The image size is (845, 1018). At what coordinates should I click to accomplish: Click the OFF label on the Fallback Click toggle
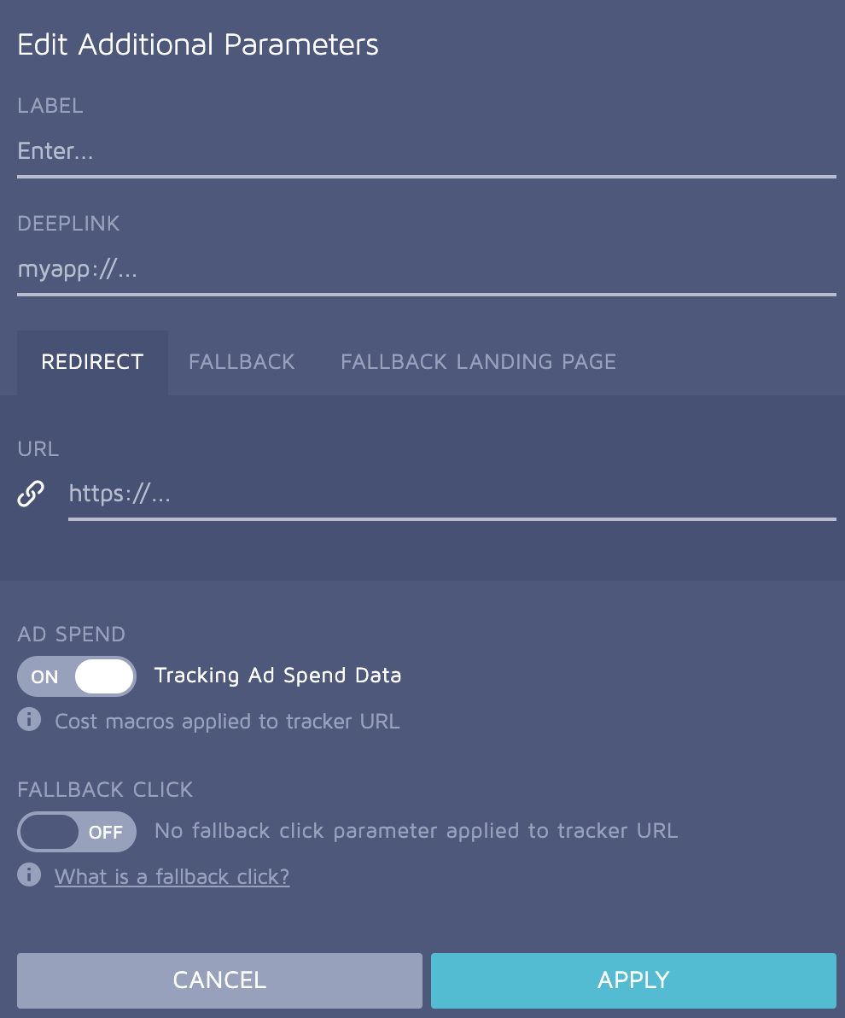(x=104, y=831)
